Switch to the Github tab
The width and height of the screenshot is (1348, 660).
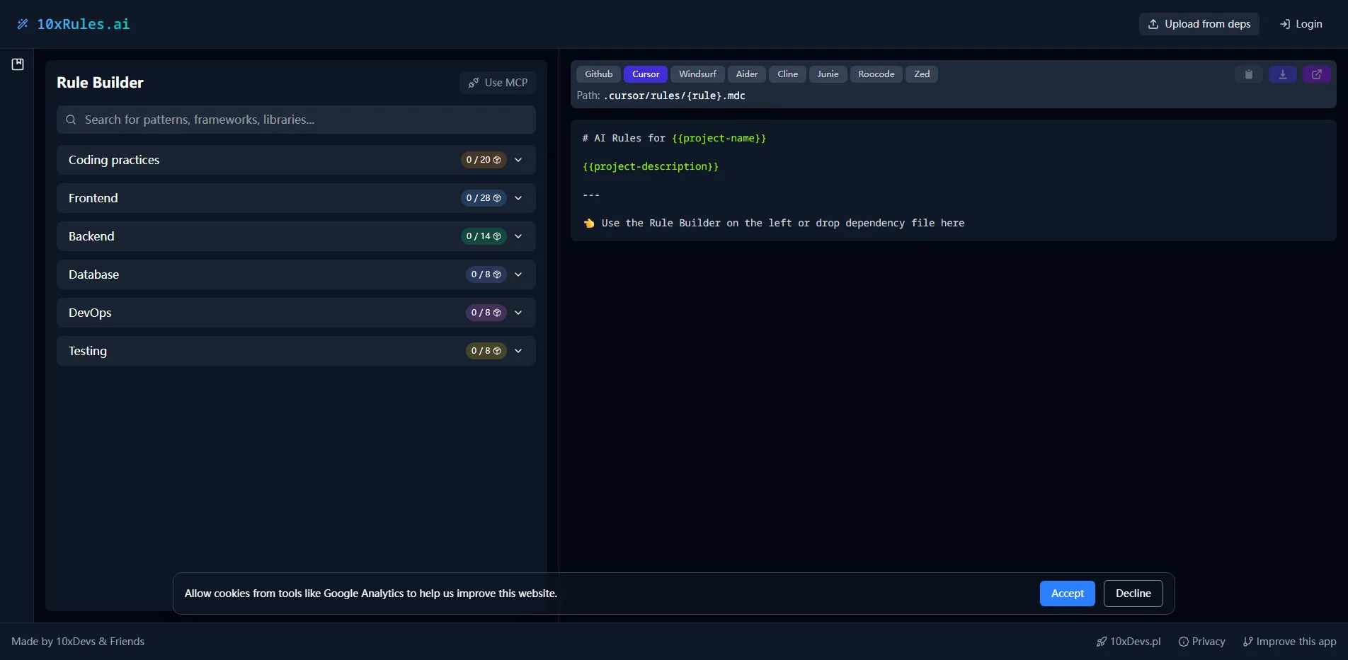coord(598,74)
